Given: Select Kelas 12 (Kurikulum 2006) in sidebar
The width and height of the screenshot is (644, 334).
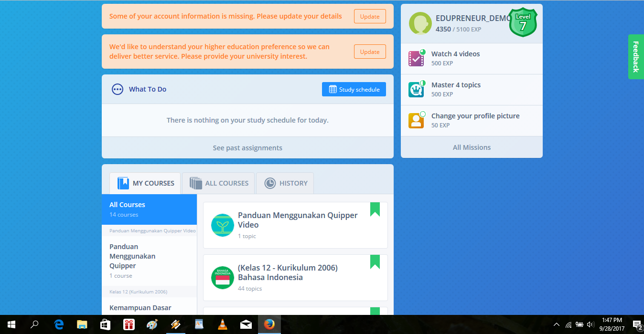Looking at the screenshot, I should coord(139,291).
